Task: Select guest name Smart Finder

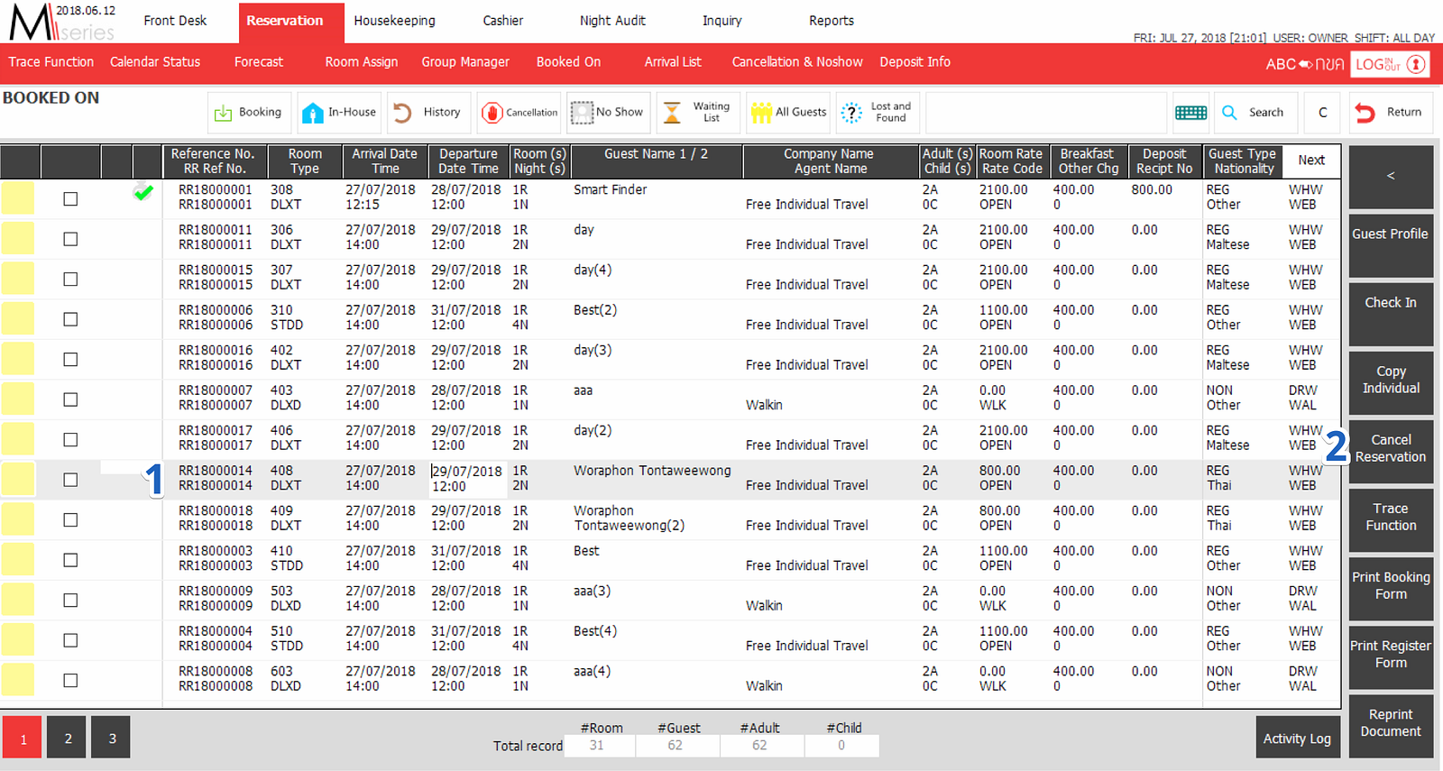Action: (611, 190)
